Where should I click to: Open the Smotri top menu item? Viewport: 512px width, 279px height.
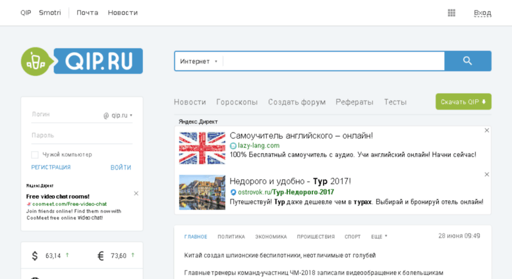[x=50, y=13]
